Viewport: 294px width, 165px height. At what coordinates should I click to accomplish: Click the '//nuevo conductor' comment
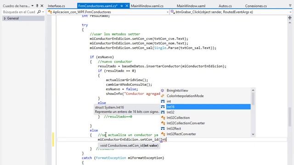pyautogui.click(x=115, y=61)
